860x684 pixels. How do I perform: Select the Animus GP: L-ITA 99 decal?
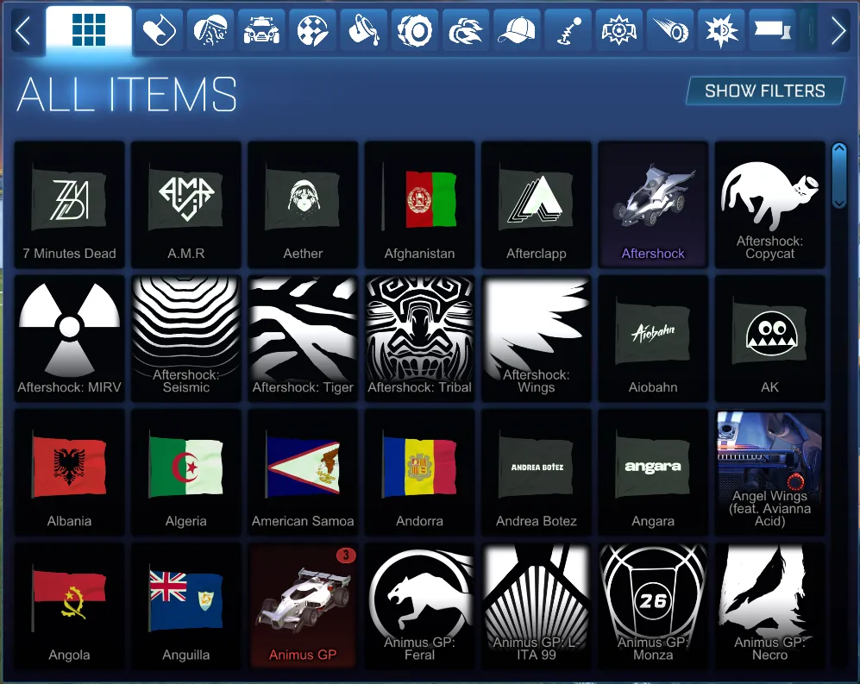coord(537,606)
